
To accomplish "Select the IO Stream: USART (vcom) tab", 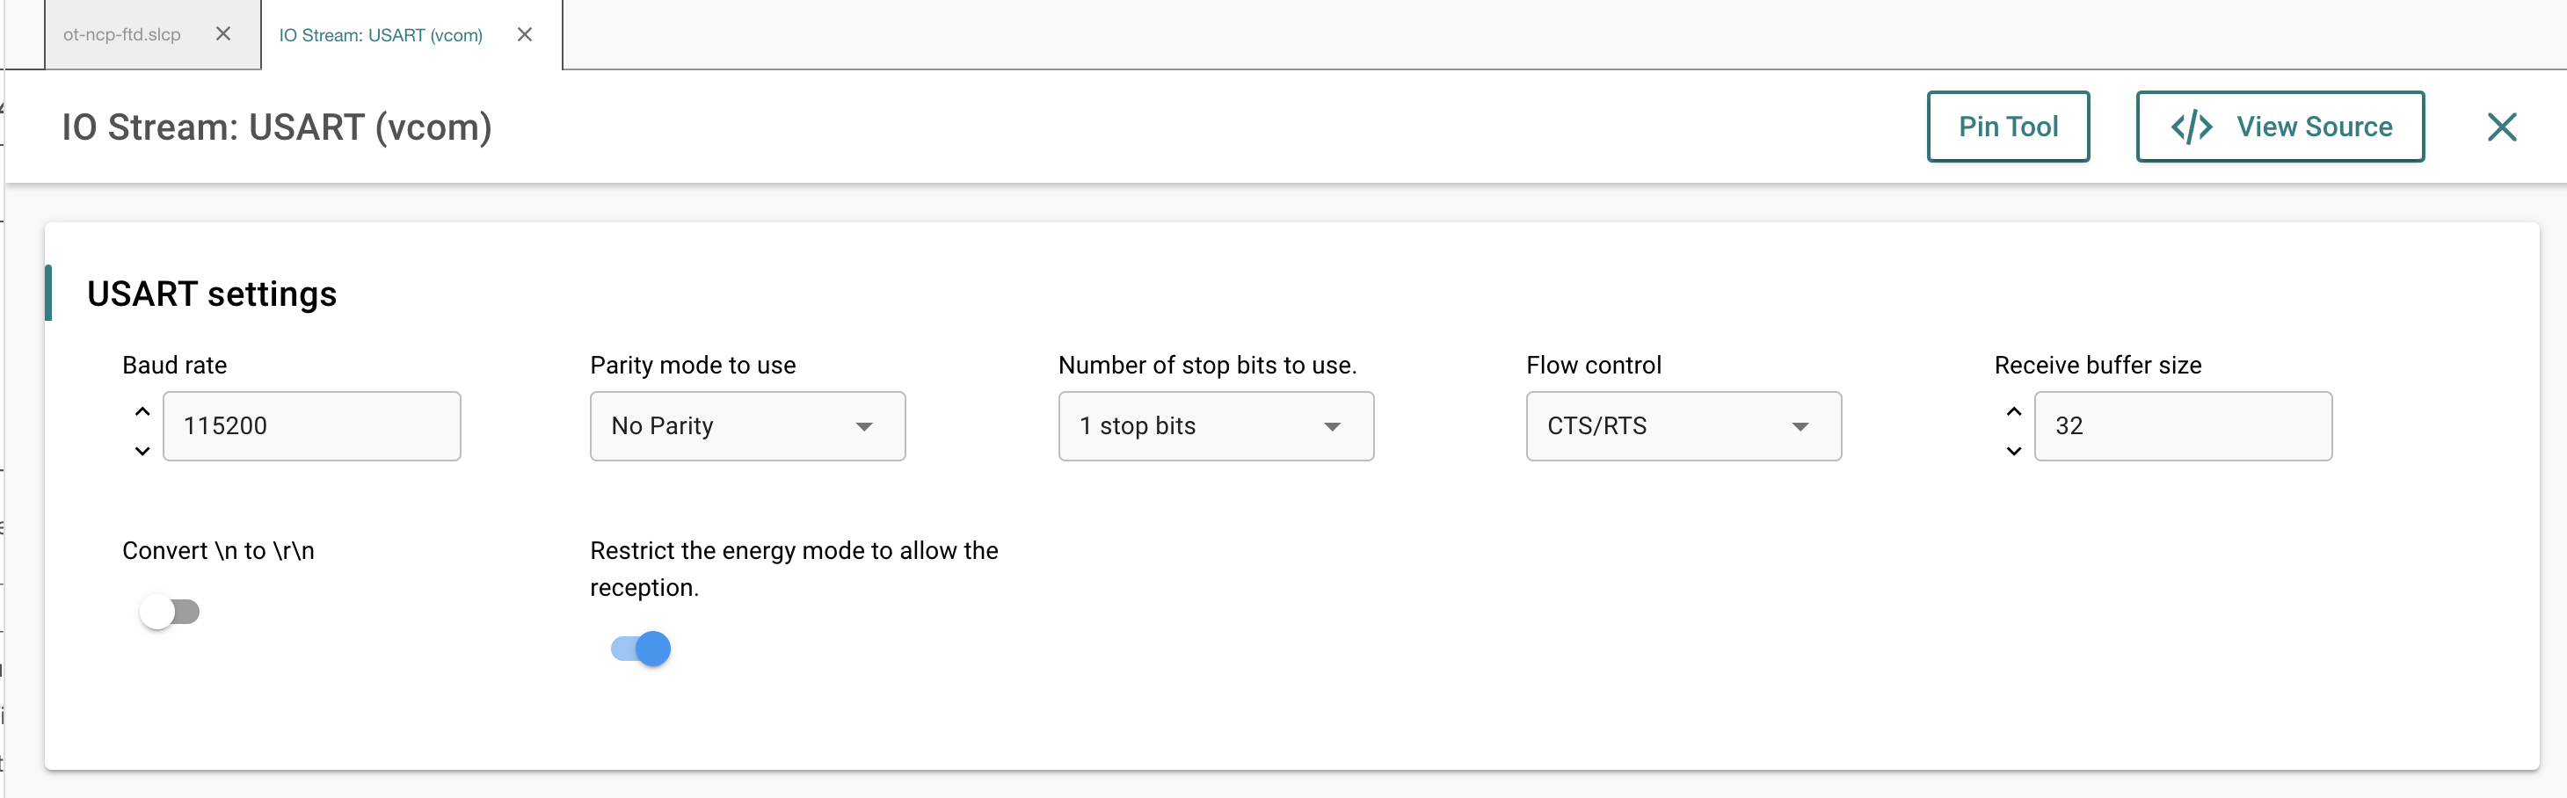I will [380, 36].
